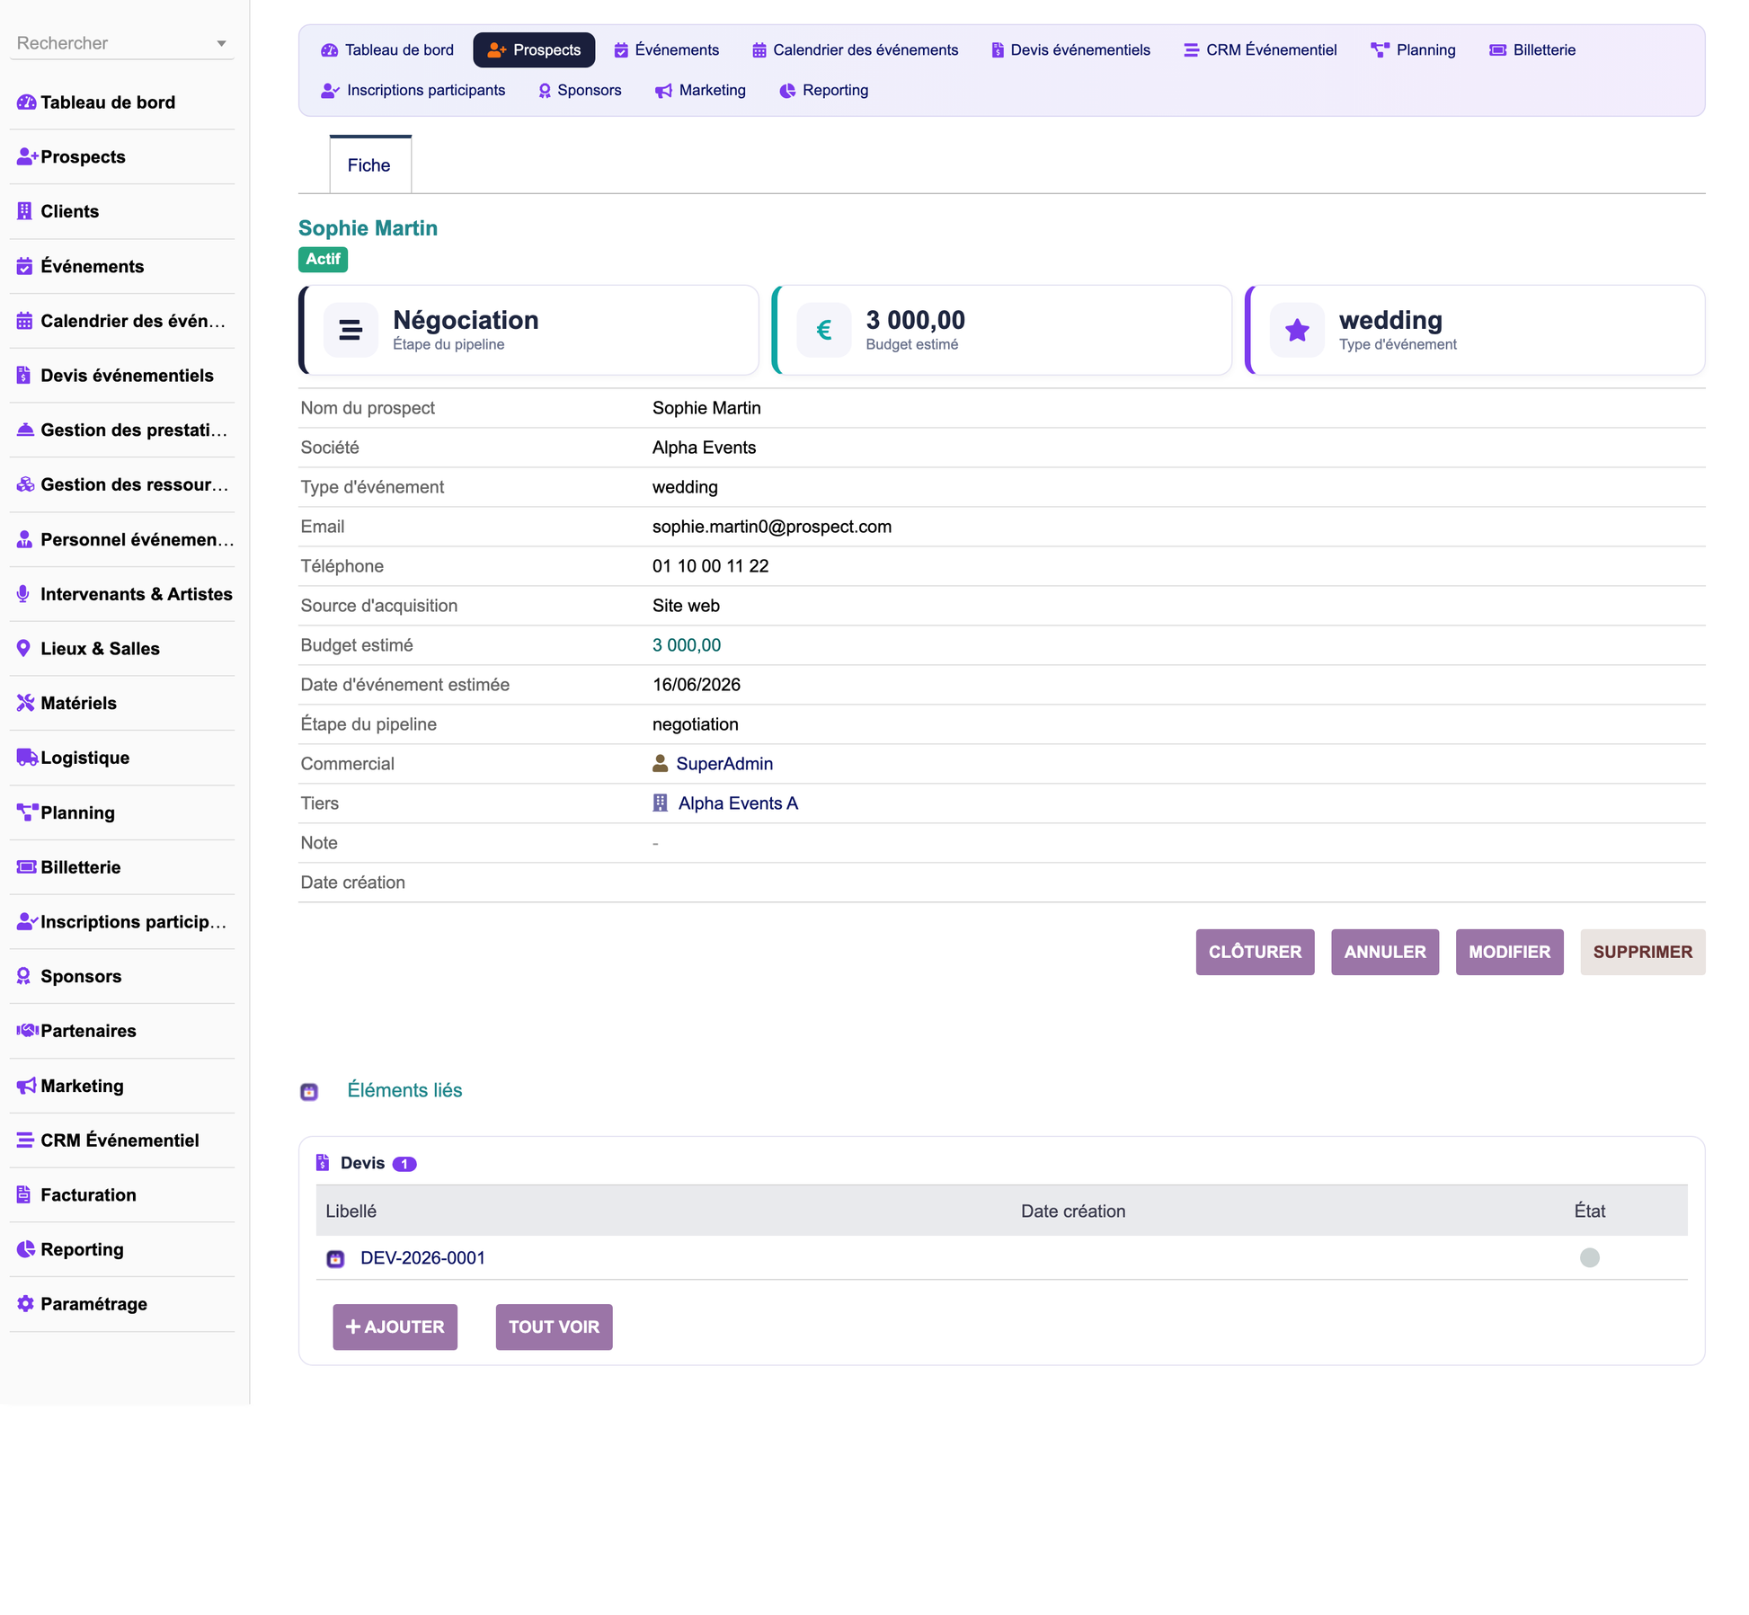Switch to the Fiche tab
This screenshot has height=1615, width=1749.
370,164
